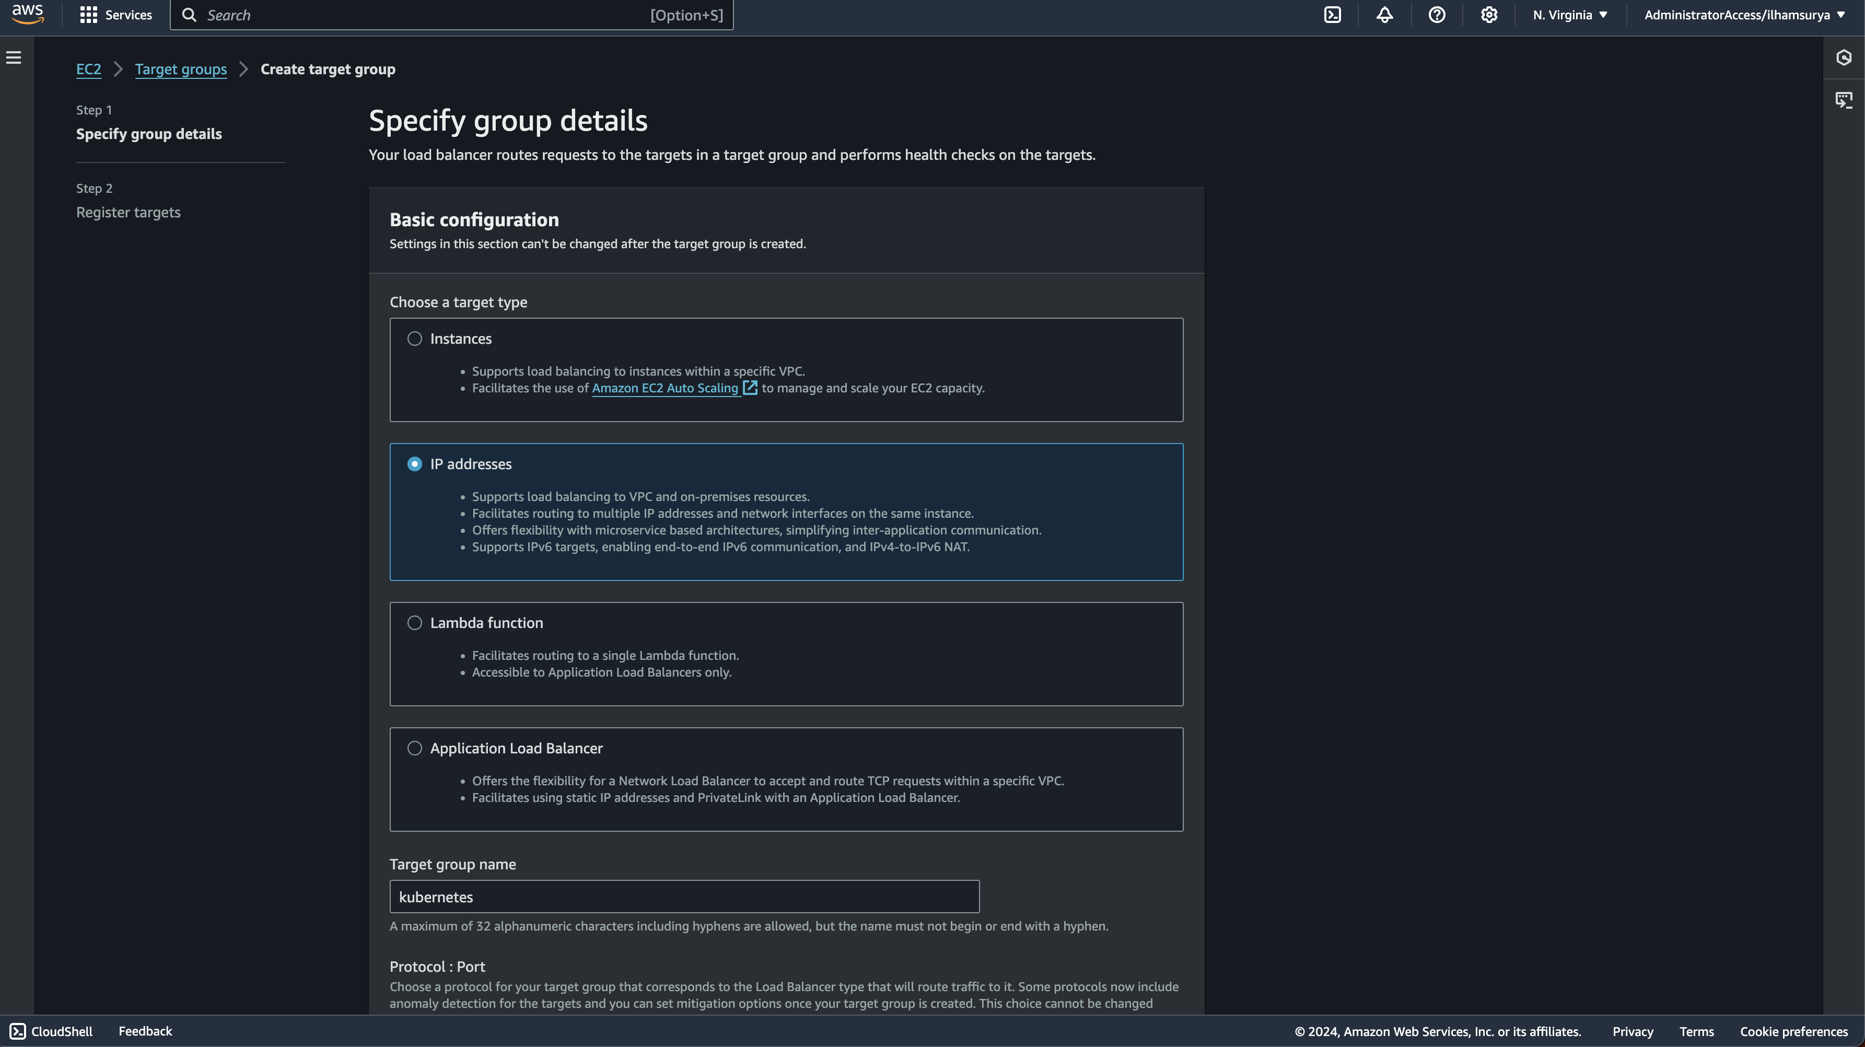
Task: Select the Instances target type
Action: 414,339
